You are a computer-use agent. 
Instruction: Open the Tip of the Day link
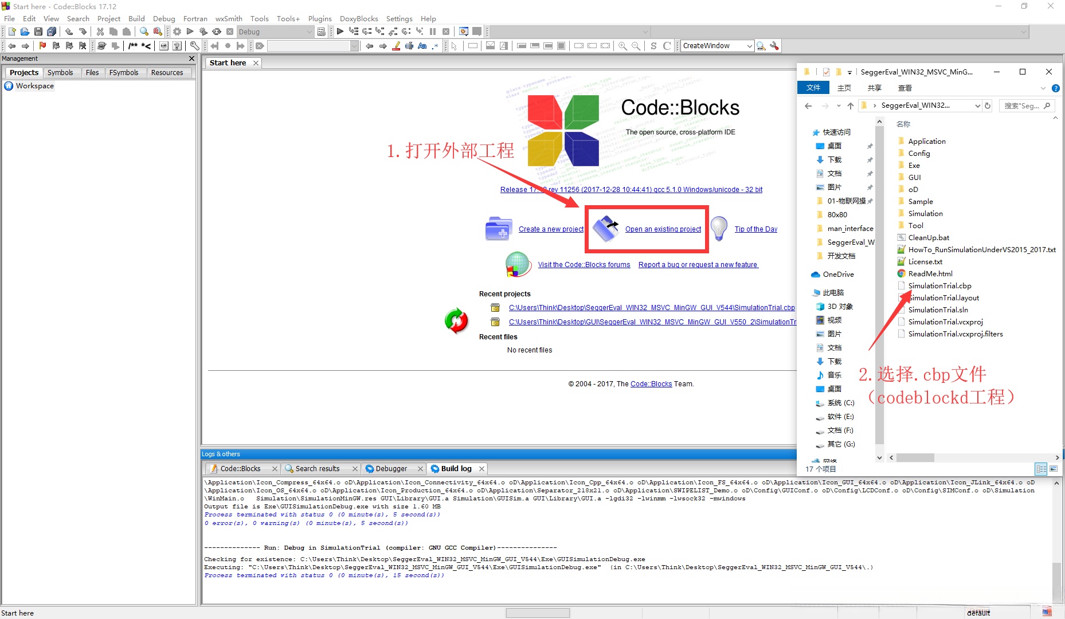point(756,229)
